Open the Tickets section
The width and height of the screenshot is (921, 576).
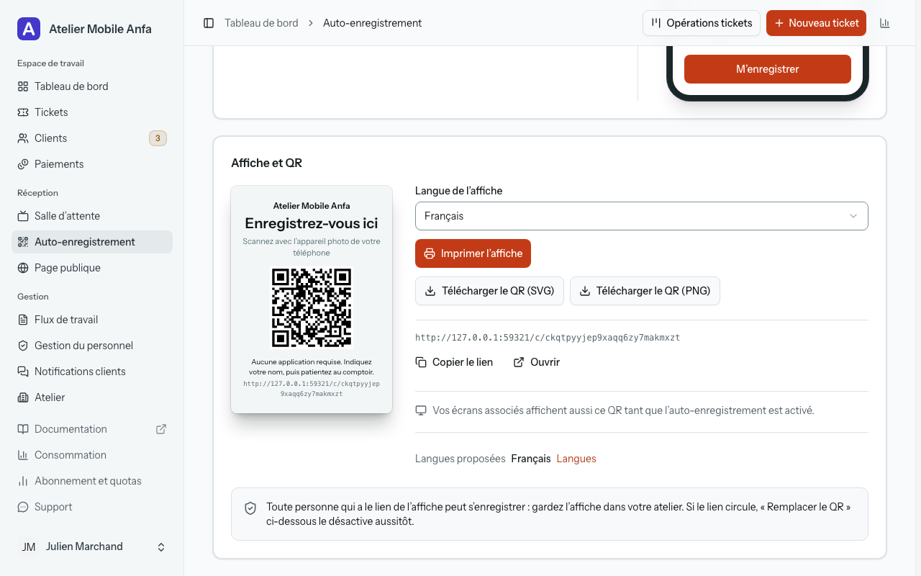coord(92,112)
